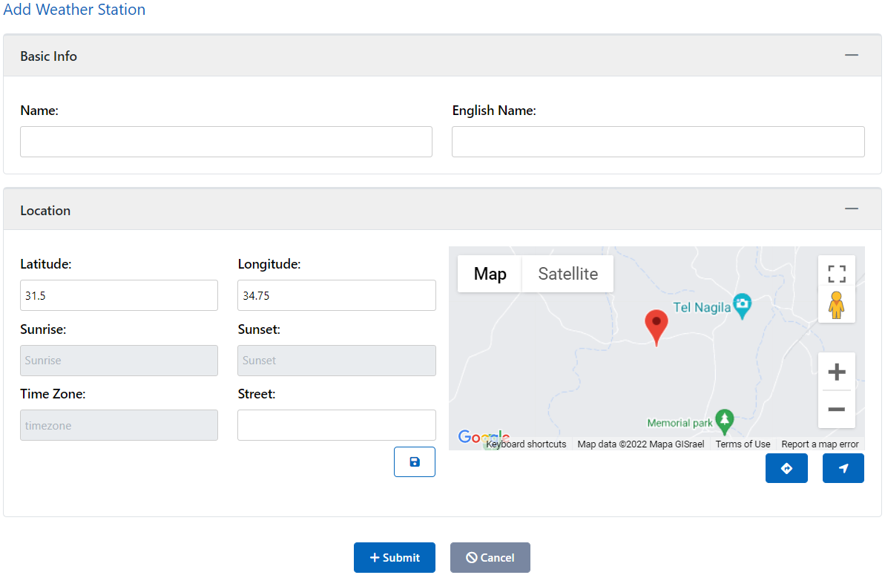Viewport: 885px width, 575px height.
Task: Select the Map view tab
Action: coord(490,274)
